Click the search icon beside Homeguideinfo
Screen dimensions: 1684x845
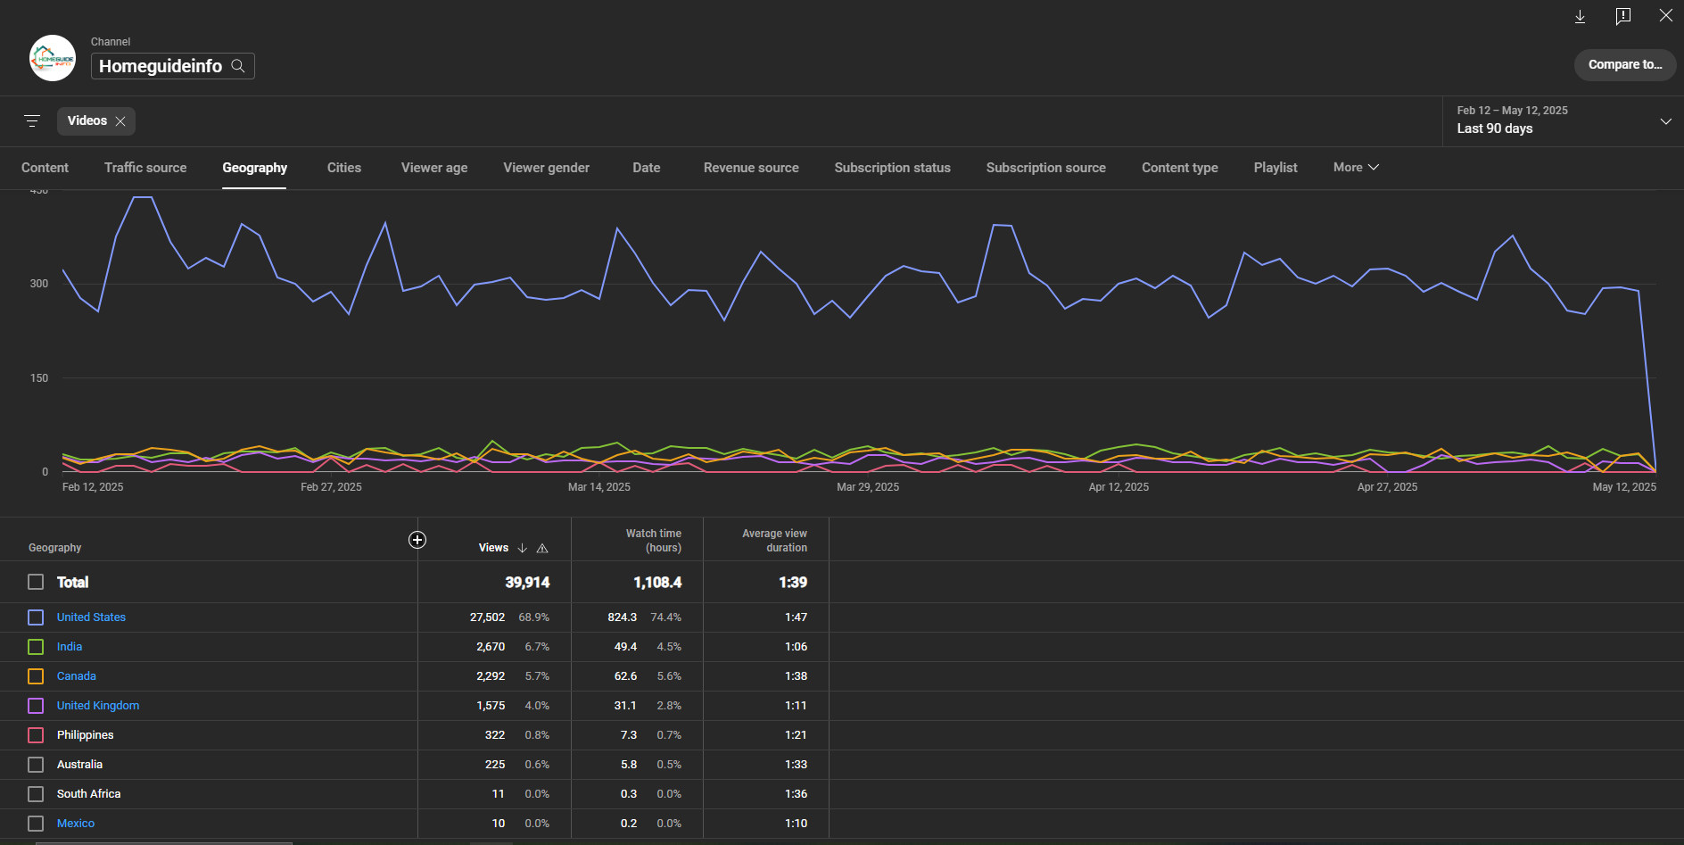(x=238, y=66)
